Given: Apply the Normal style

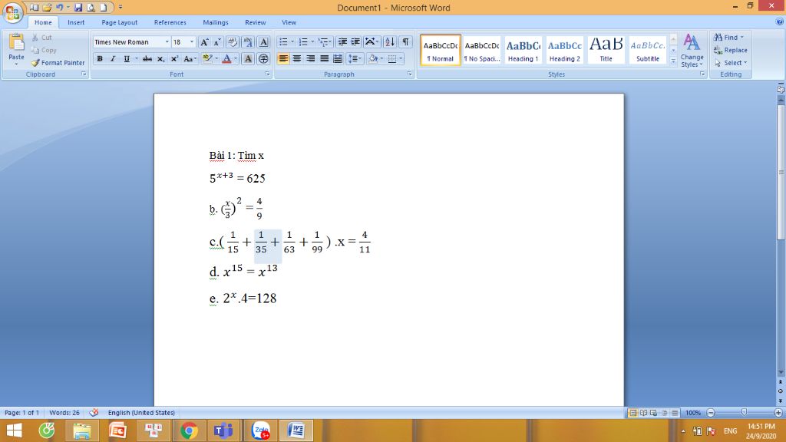Looking at the screenshot, I should [x=440, y=50].
